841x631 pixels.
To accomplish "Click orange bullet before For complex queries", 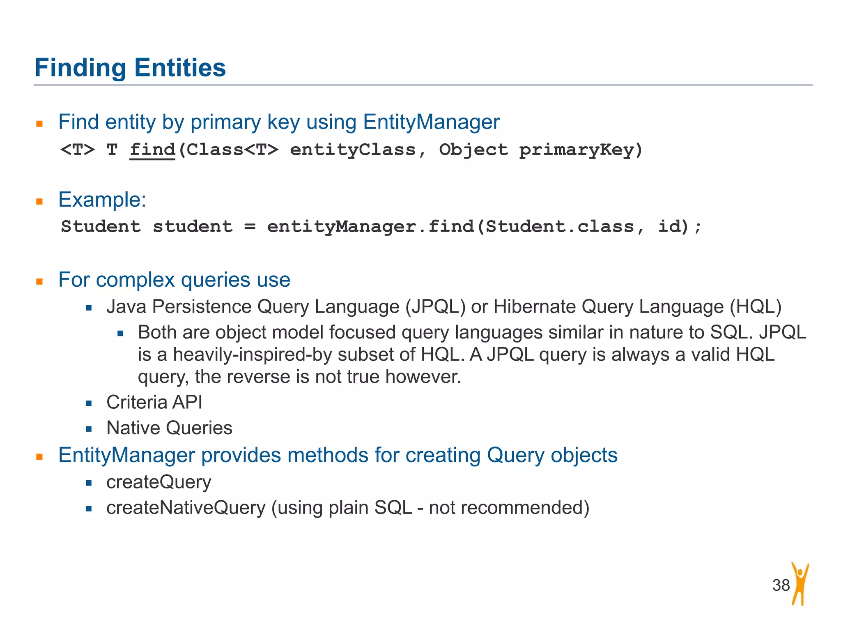I will tap(39, 281).
